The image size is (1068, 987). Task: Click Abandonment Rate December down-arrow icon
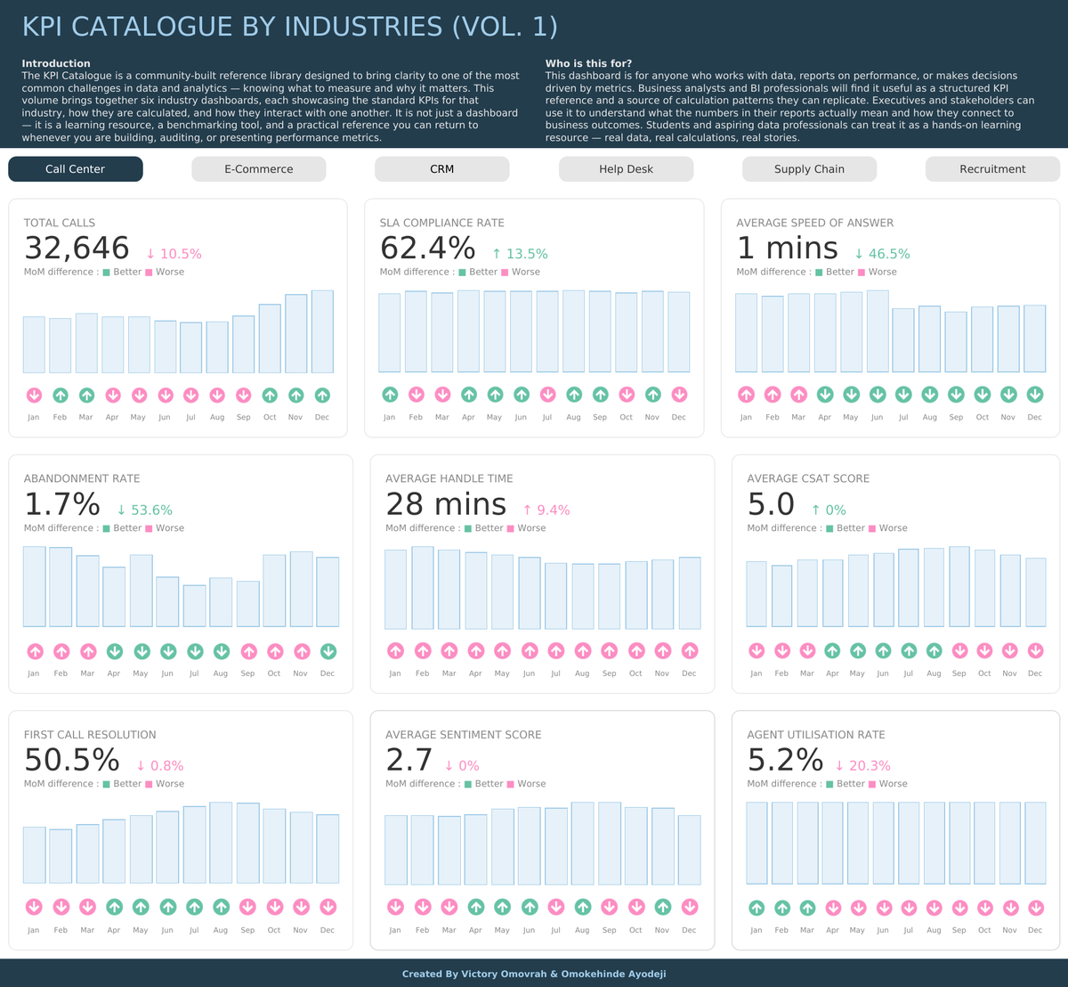[x=328, y=651]
